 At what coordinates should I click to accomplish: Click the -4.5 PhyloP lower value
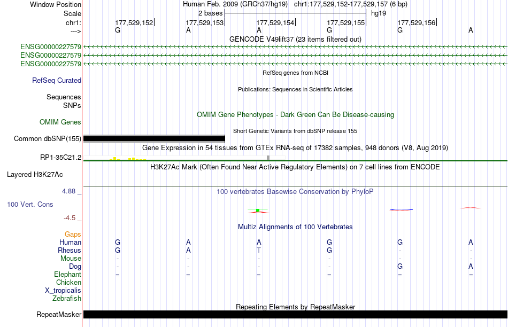(70, 218)
